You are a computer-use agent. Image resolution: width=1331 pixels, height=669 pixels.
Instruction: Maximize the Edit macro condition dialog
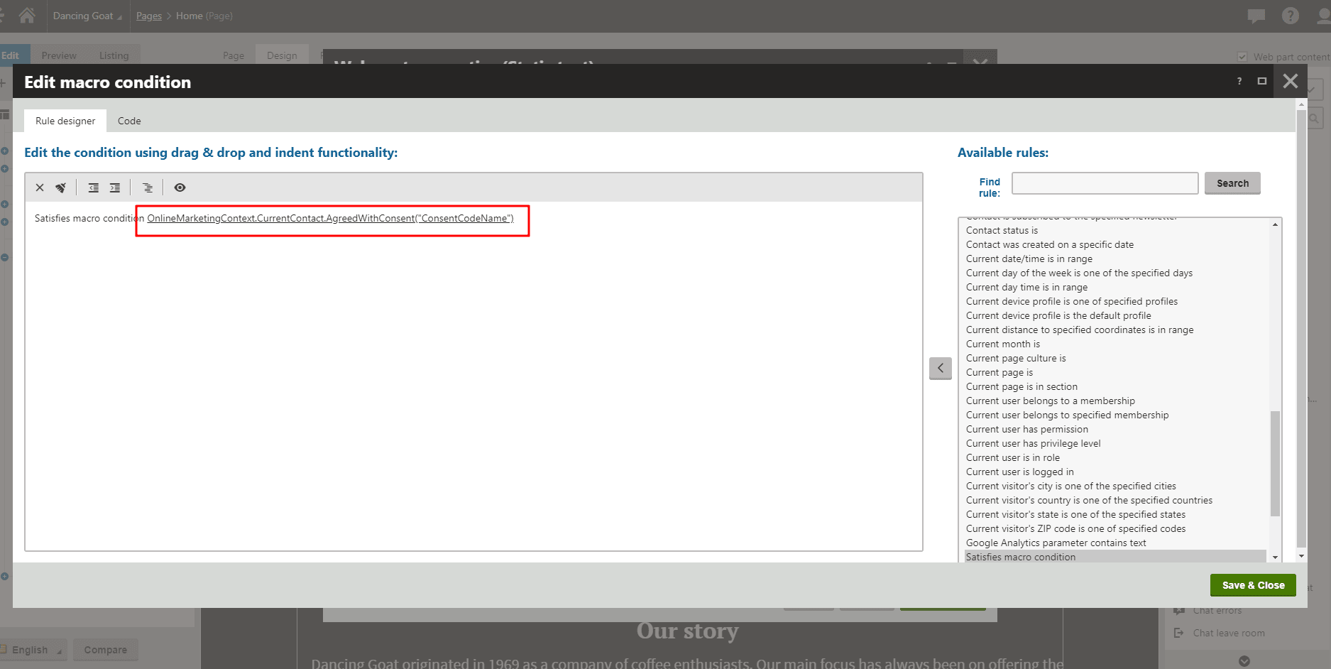pyautogui.click(x=1261, y=81)
